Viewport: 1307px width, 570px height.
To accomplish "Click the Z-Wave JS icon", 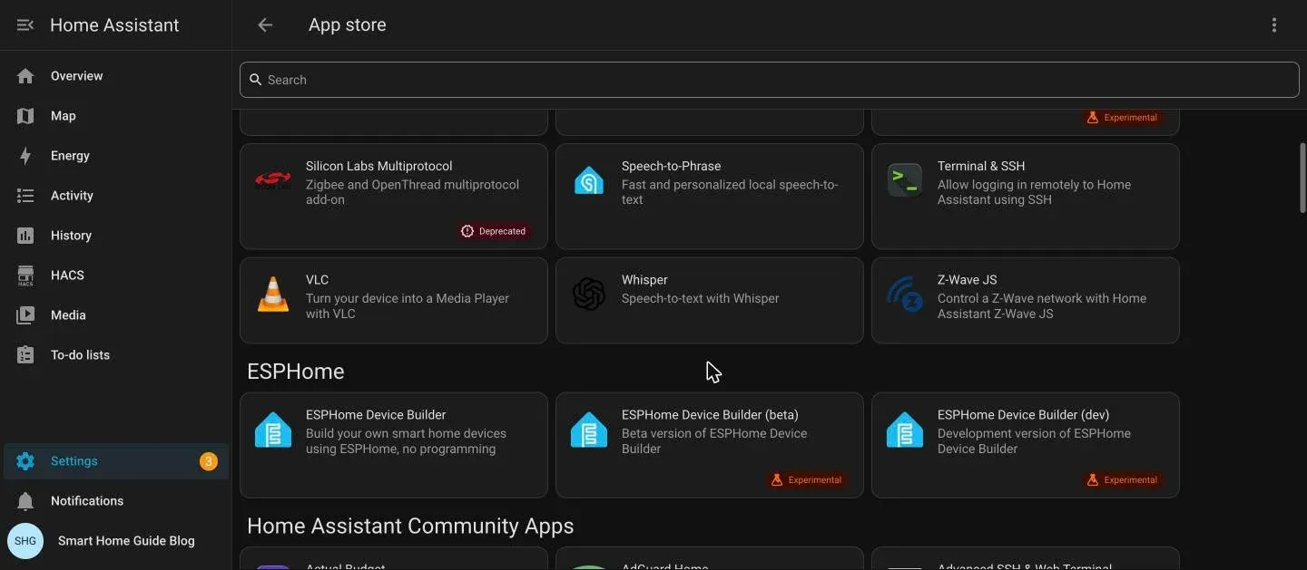I will tap(905, 295).
